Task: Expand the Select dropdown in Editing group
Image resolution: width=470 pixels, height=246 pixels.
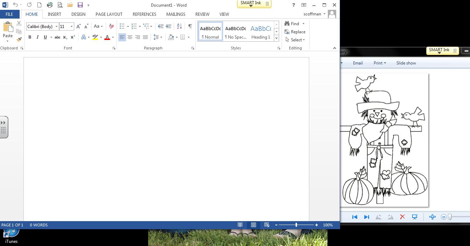Action: 295,40
